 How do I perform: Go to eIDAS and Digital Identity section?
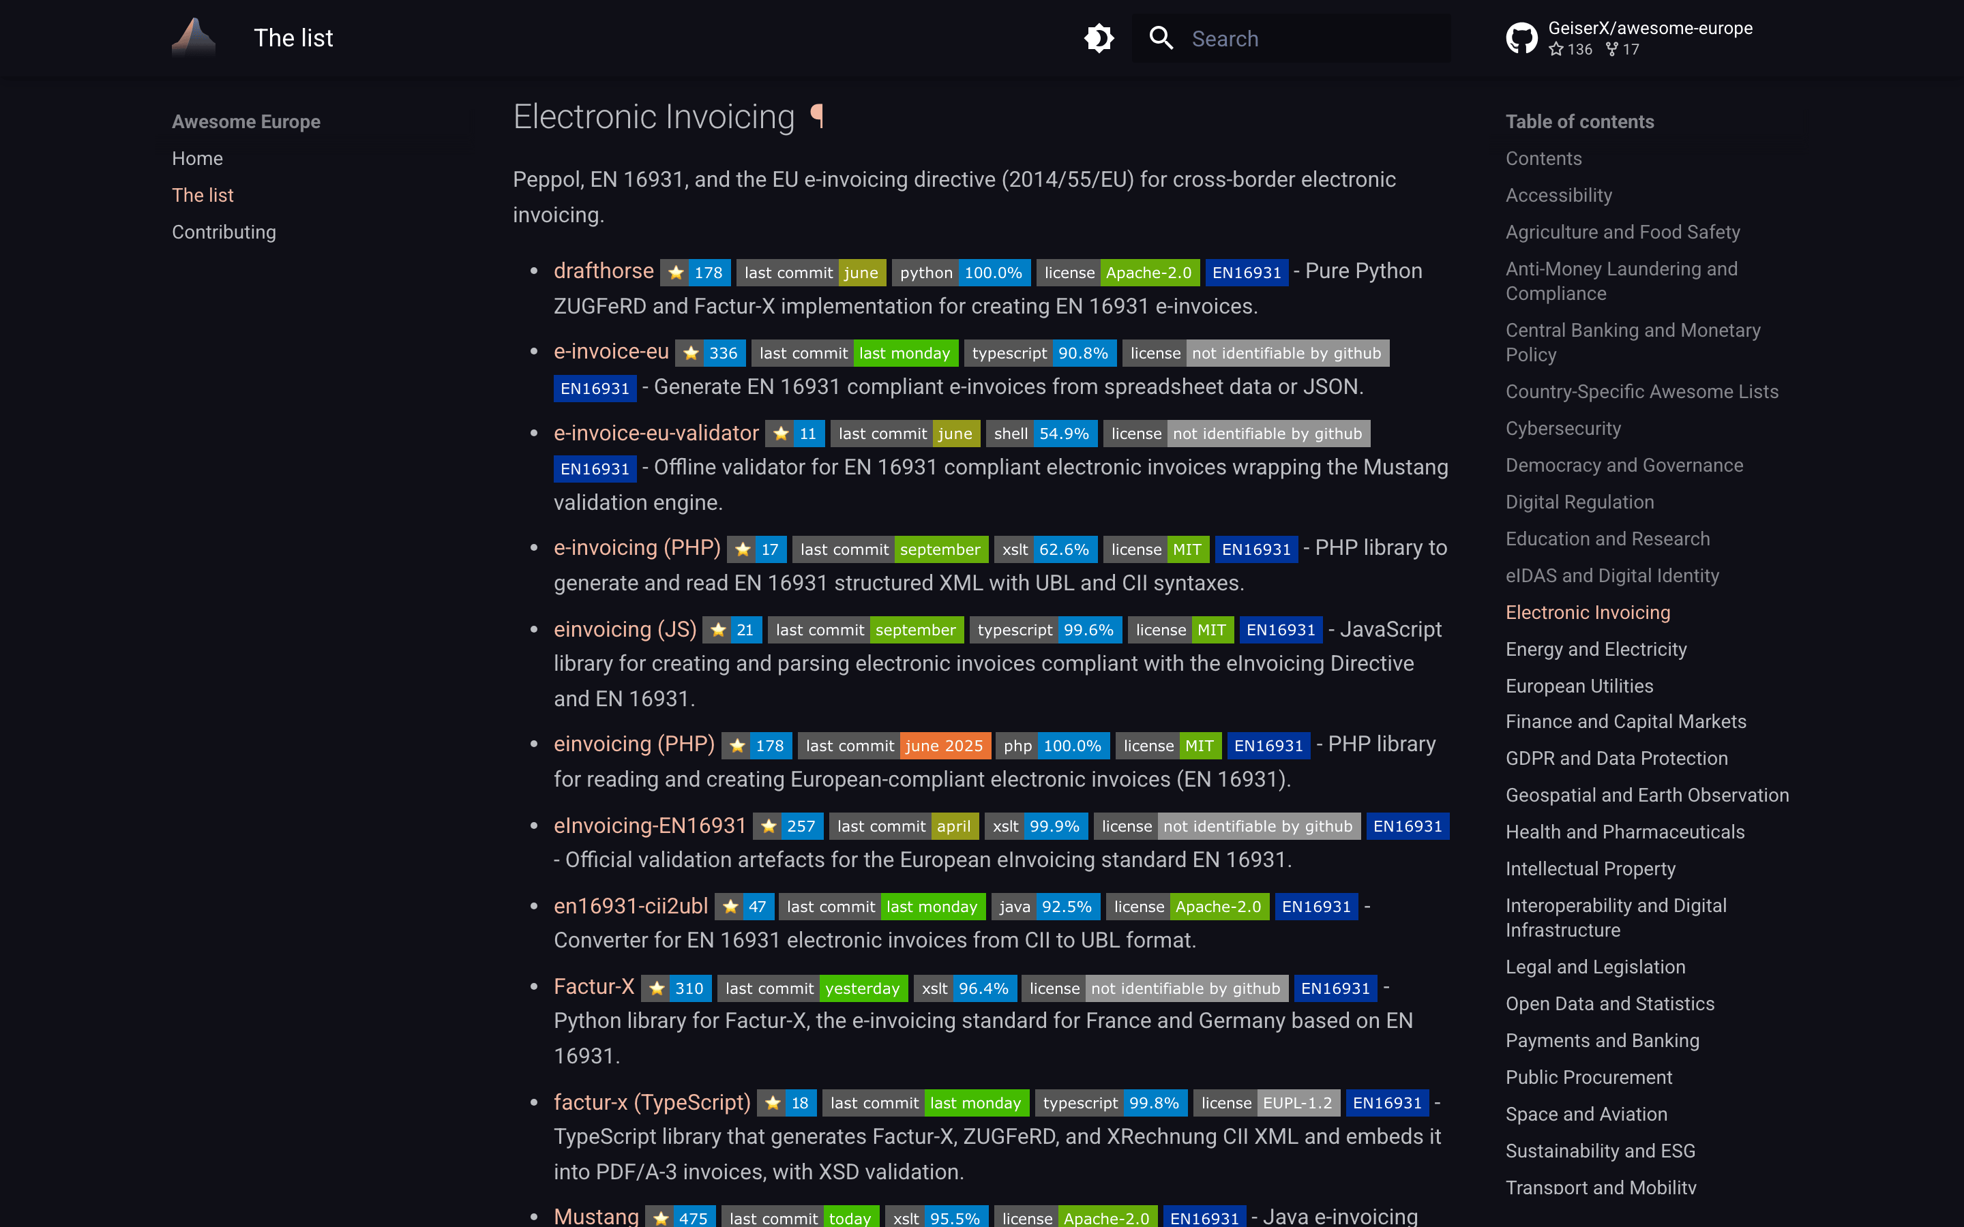1612,575
